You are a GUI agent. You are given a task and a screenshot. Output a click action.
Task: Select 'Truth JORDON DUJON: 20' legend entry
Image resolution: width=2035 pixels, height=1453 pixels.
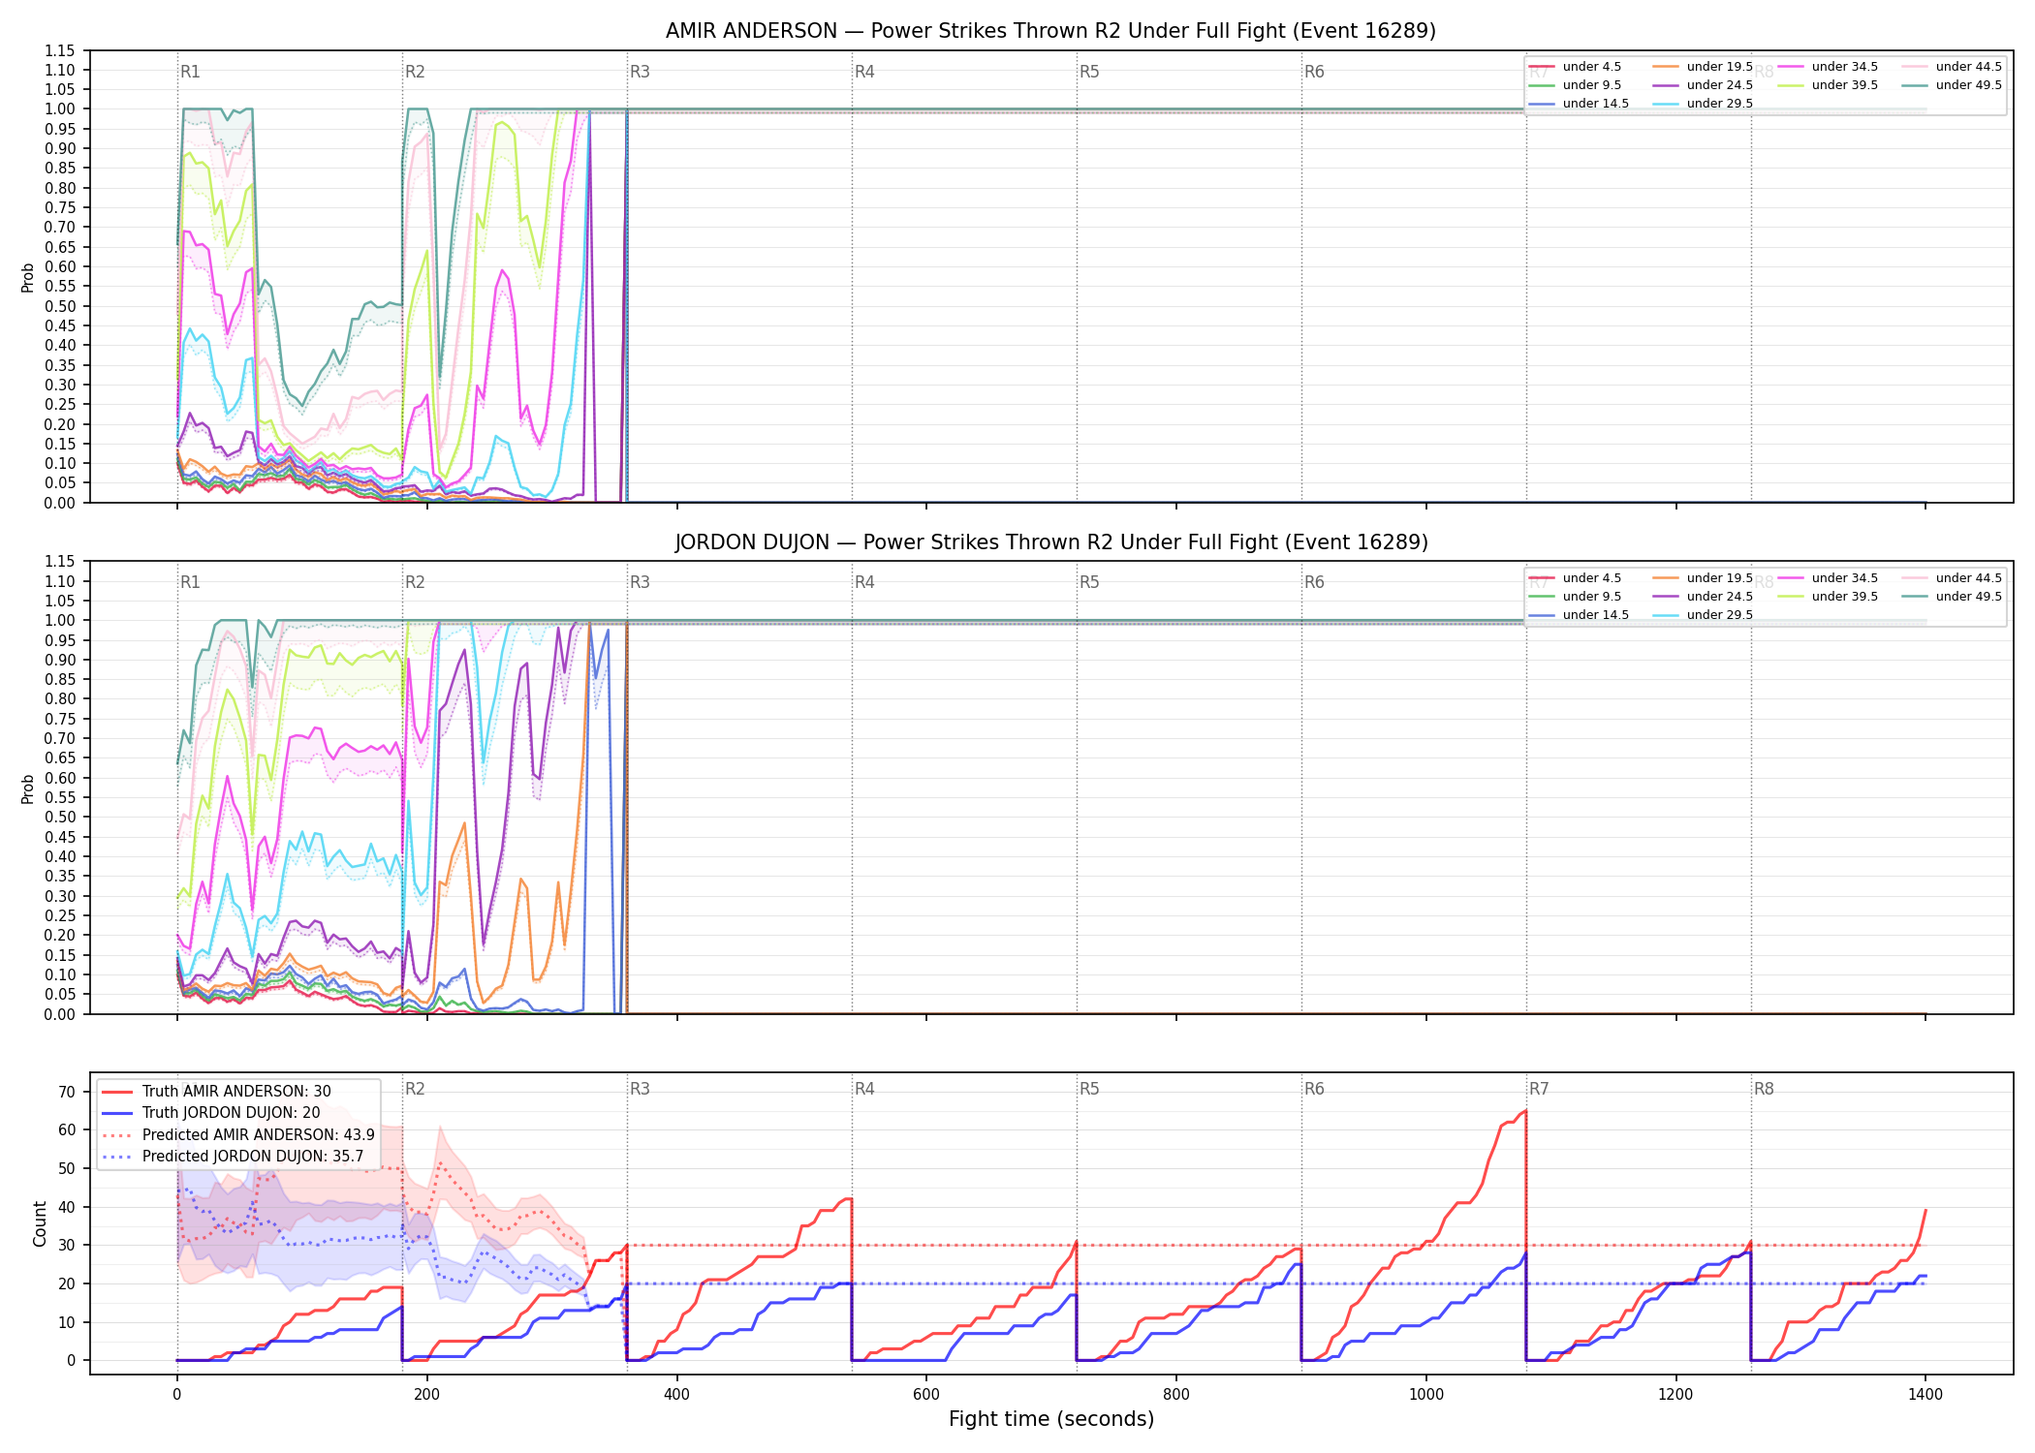click(231, 1113)
